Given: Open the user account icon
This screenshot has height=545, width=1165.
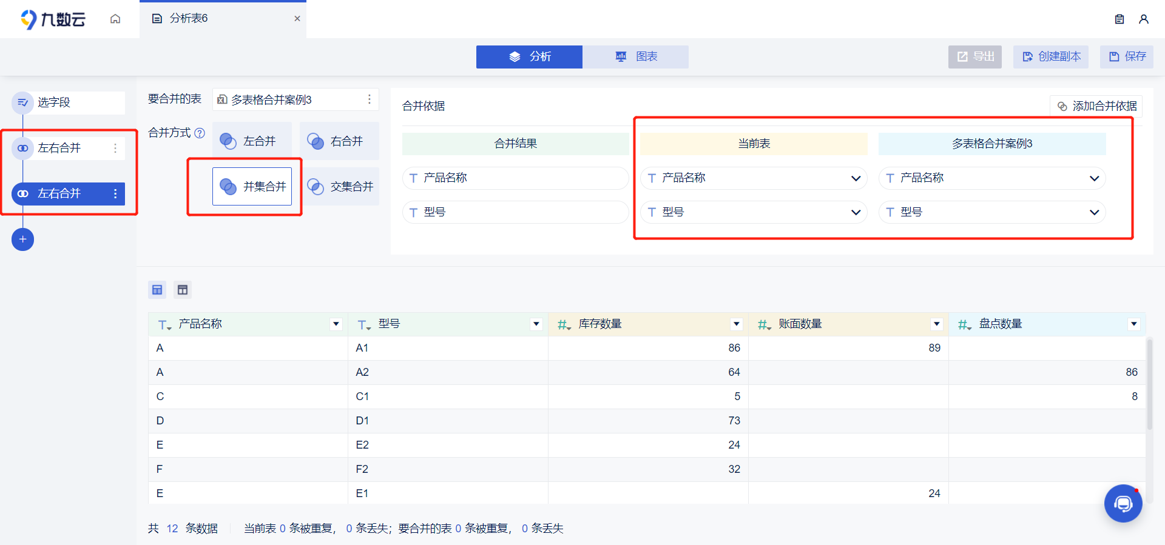Looking at the screenshot, I should (1144, 19).
